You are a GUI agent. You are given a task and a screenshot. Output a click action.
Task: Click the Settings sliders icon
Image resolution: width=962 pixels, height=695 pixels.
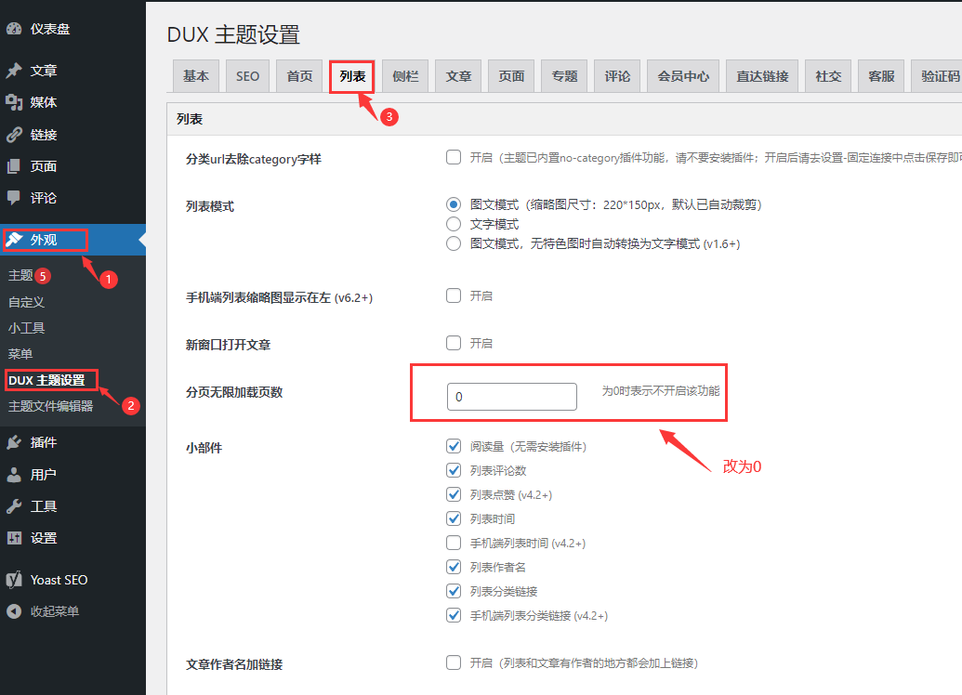coord(14,538)
